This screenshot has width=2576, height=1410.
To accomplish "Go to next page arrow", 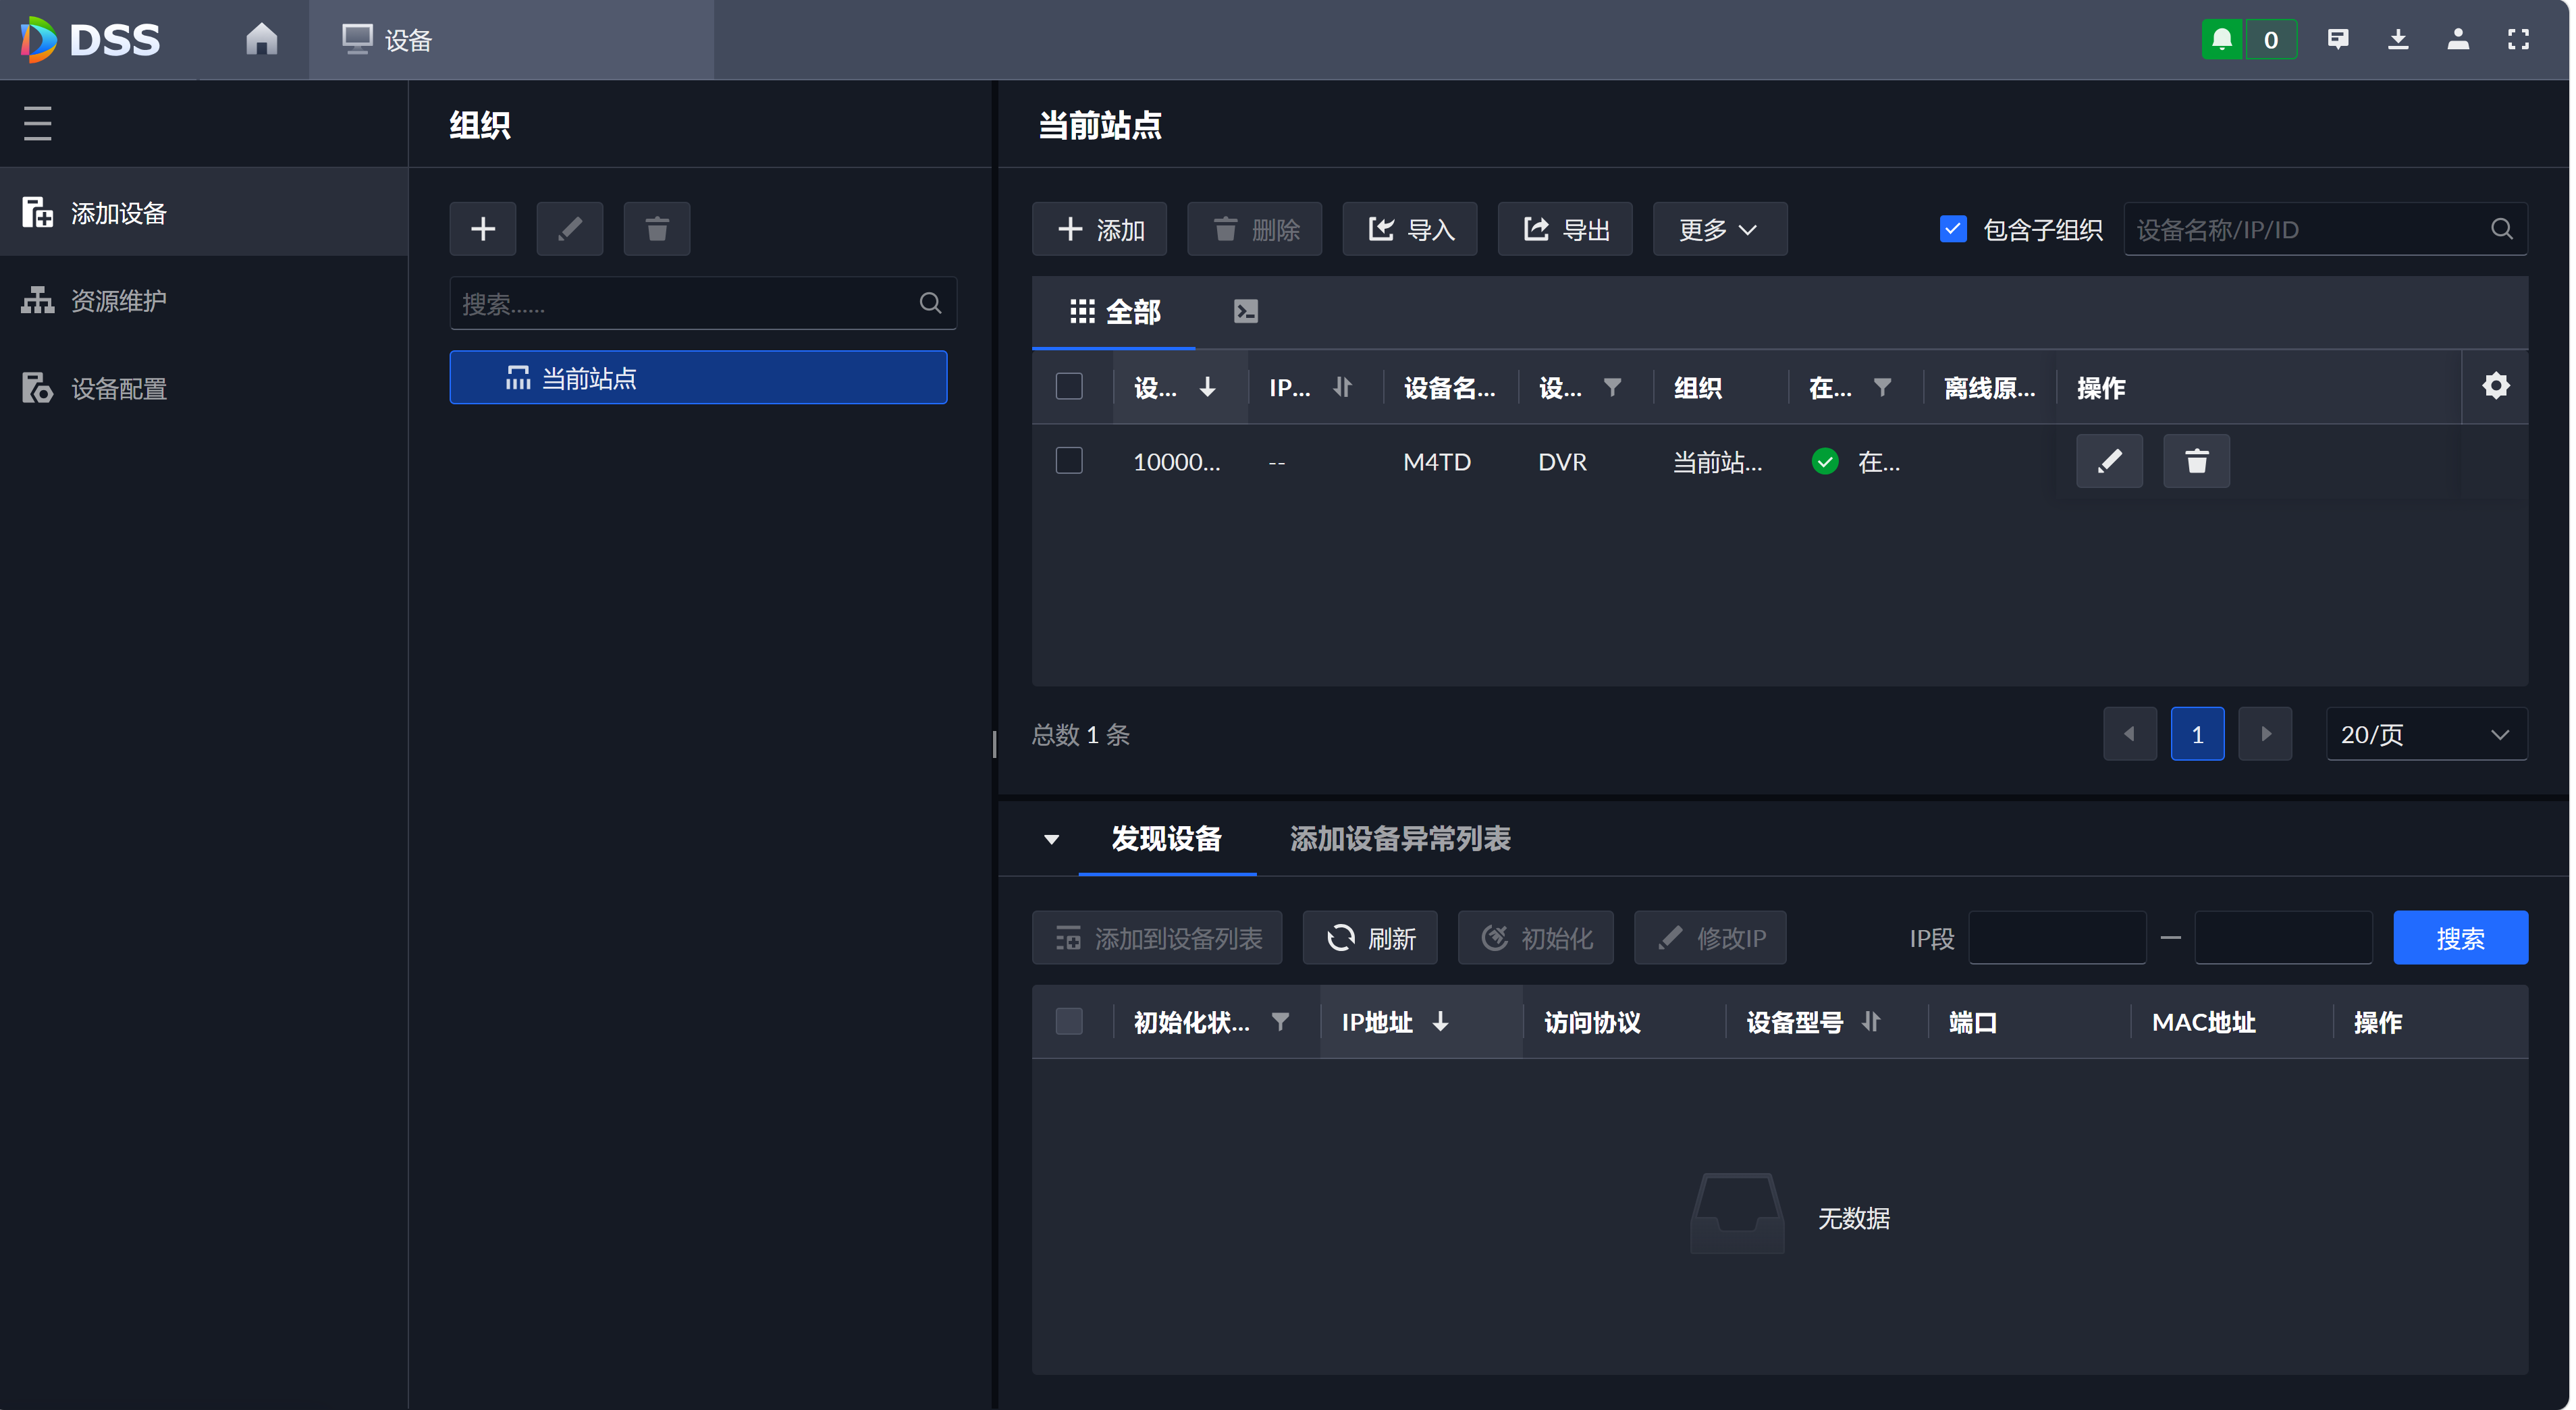I will (x=2265, y=734).
